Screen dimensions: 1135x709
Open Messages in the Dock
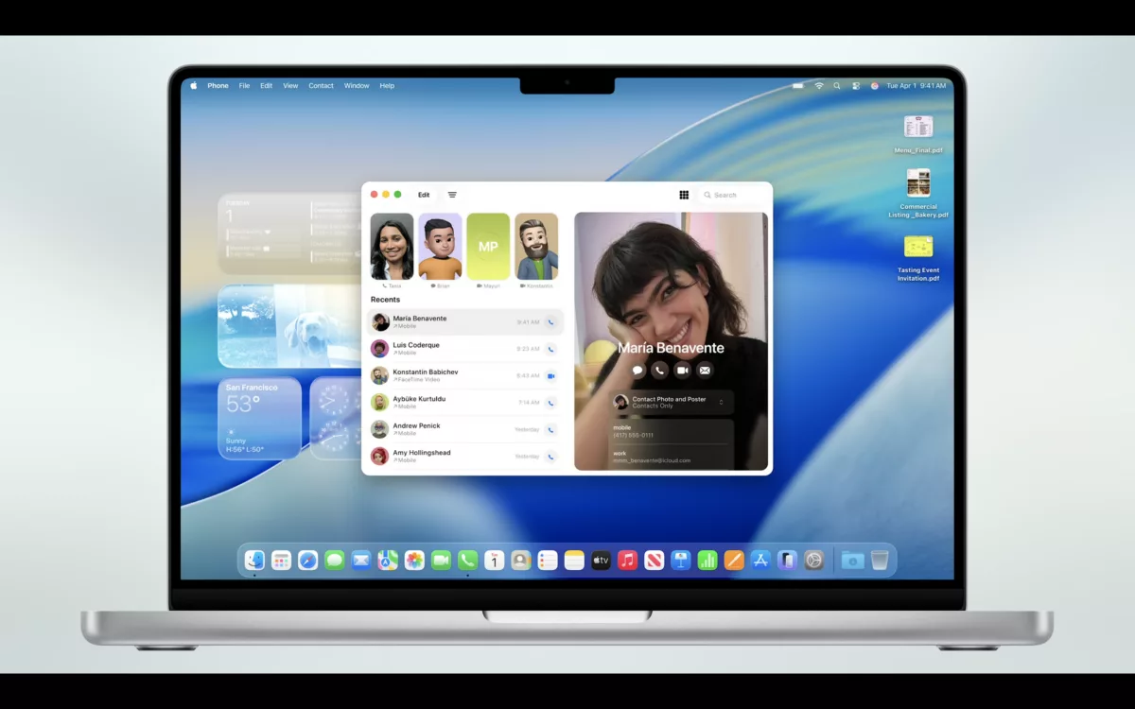tap(334, 561)
